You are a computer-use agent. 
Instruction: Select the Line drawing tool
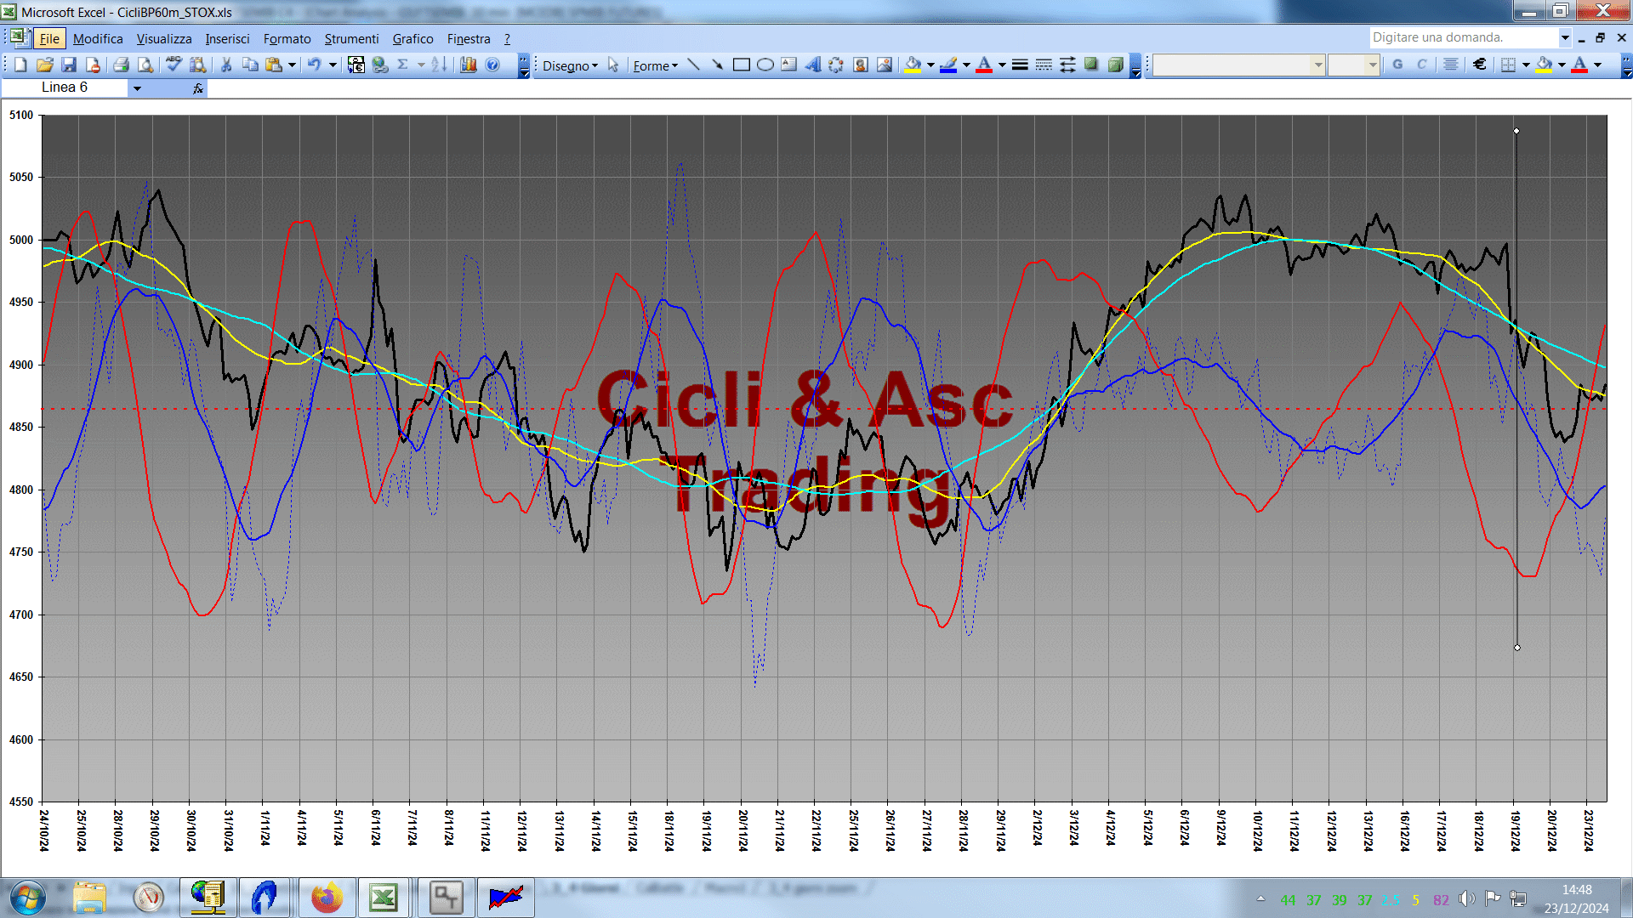click(x=693, y=65)
